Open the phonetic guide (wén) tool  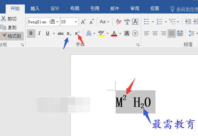[127, 22]
